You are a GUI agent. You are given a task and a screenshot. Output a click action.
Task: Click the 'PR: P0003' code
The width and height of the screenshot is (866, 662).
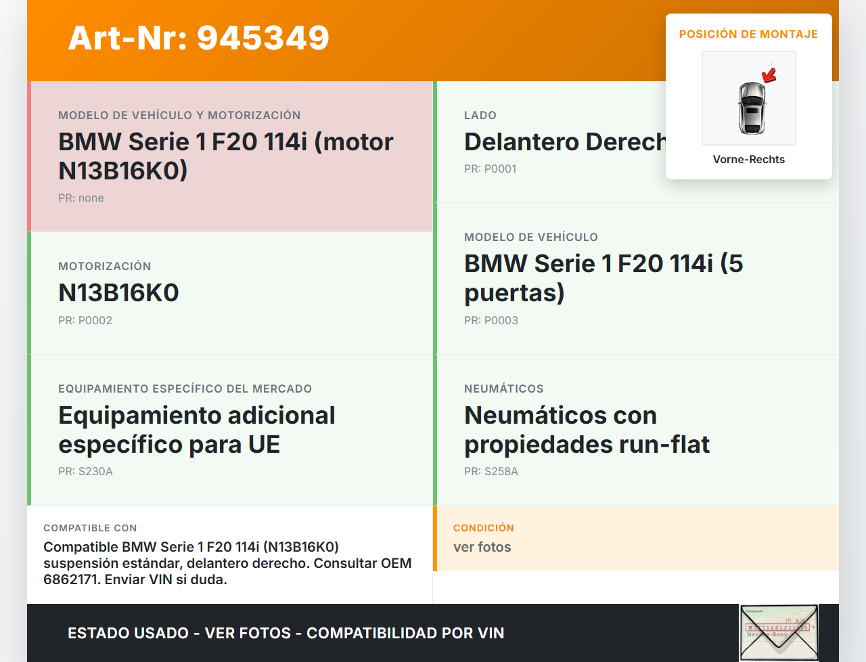click(491, 320)
